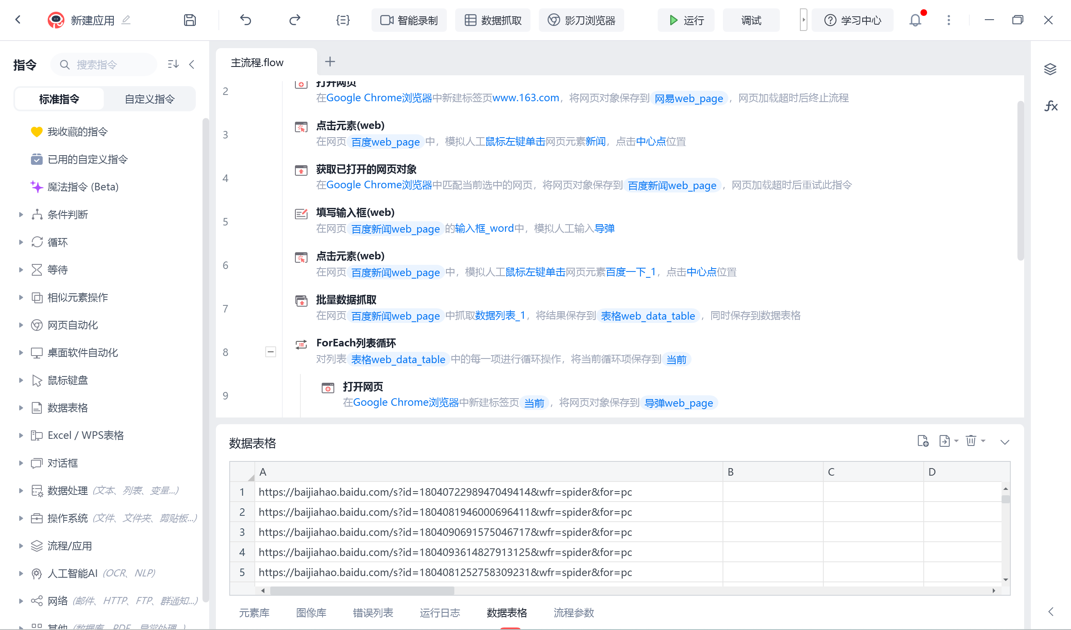Screen dimensions: 1071x630
Task: Open the 元素库 tab
Action: point(254,612)
